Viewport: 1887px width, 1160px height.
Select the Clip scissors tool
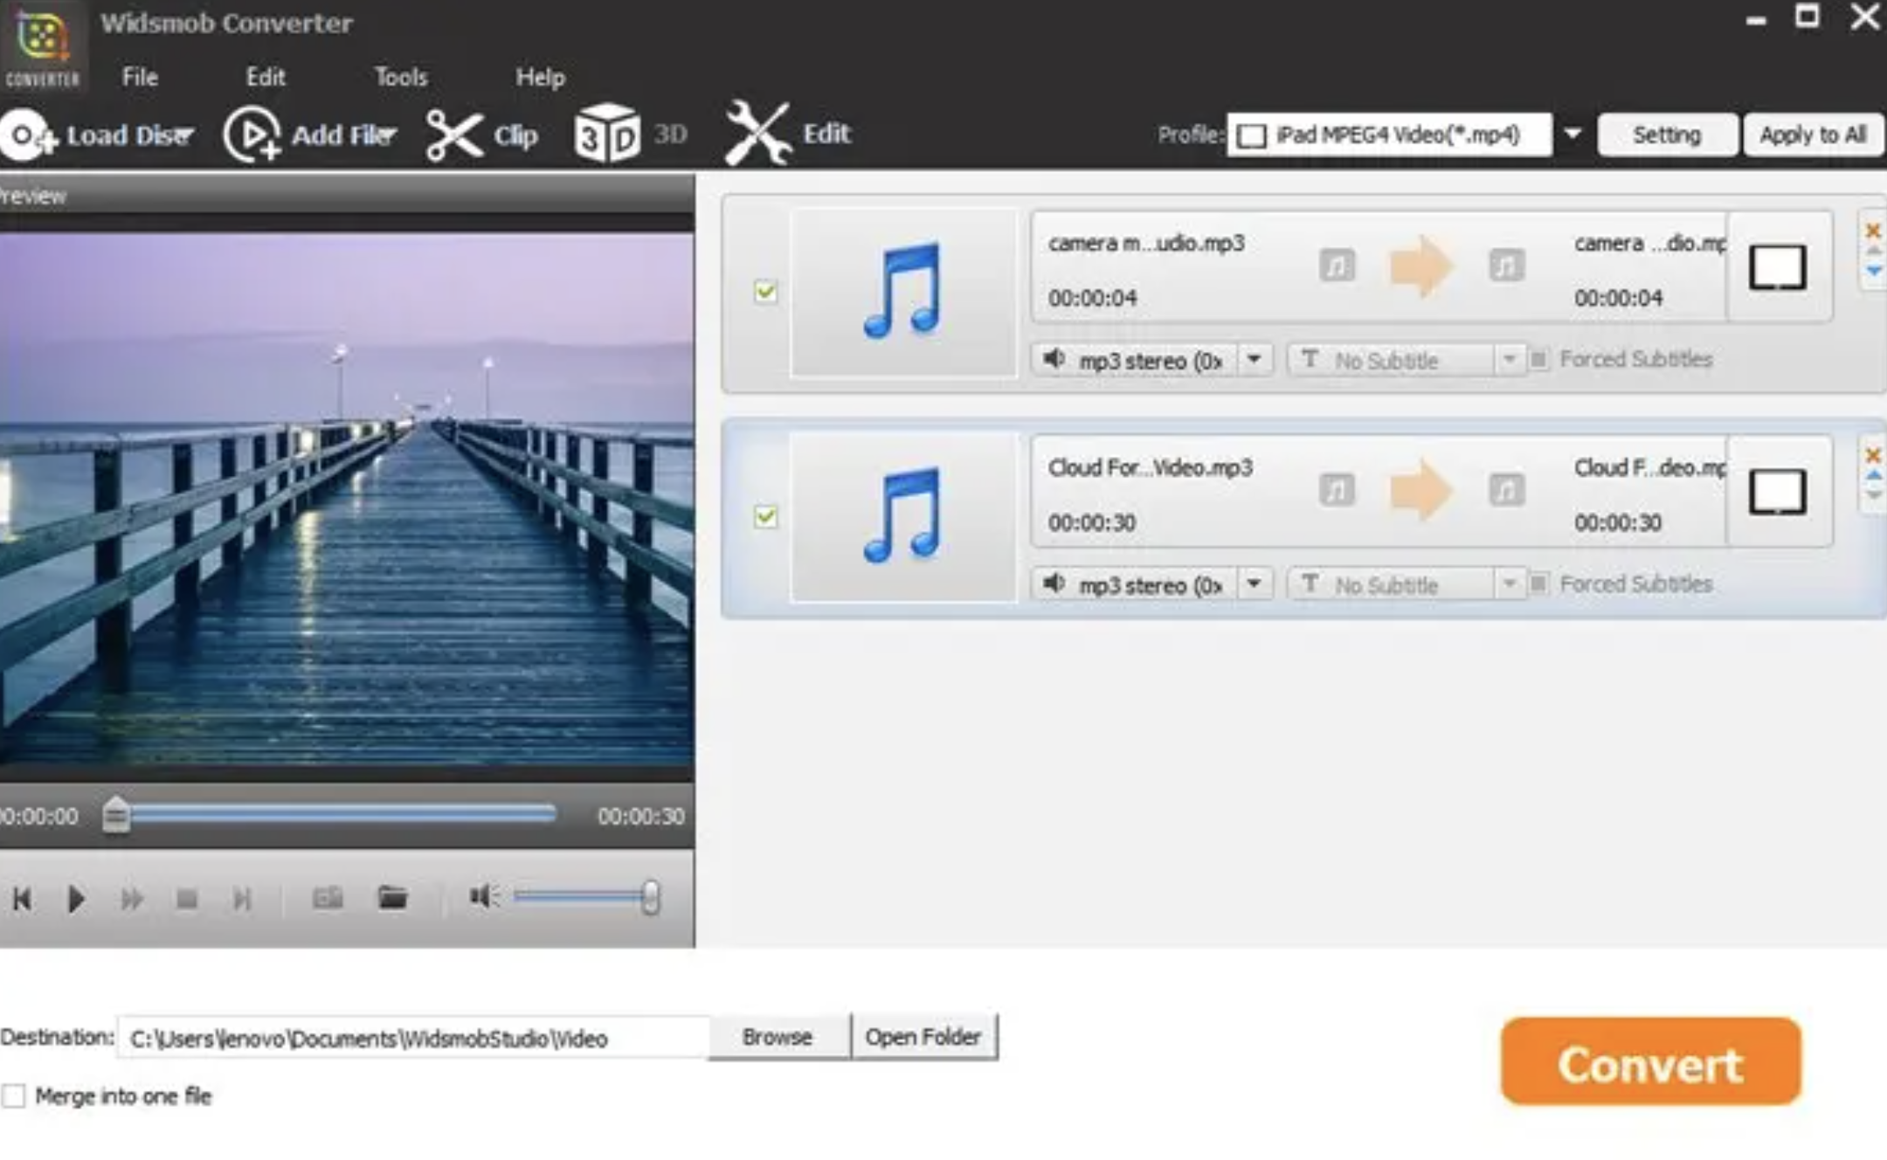click(x=453, y=135)
